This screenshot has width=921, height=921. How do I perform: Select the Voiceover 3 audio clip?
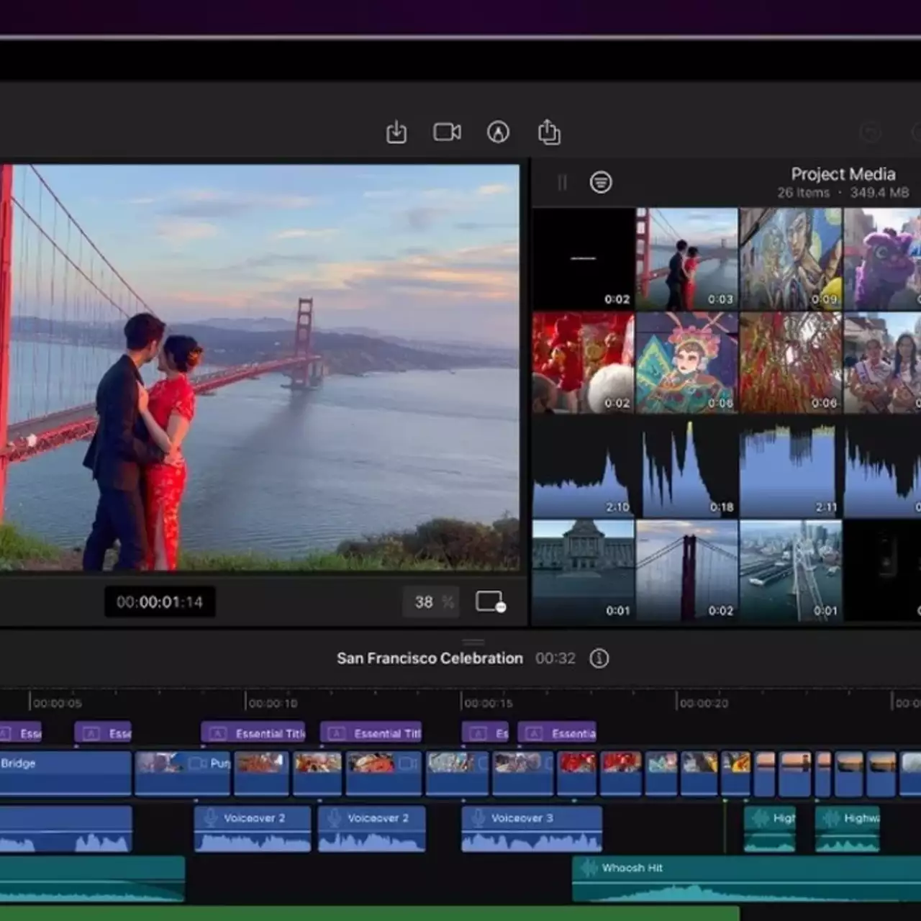[531, 829]
